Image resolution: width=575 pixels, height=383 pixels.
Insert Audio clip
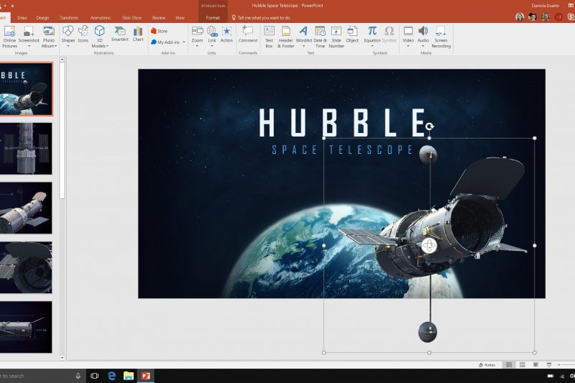pyautogui.click(x=423, y=34)
